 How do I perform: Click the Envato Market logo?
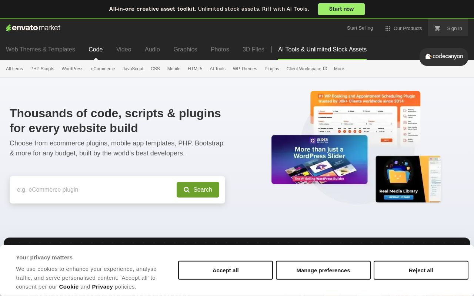coord(33,28)
